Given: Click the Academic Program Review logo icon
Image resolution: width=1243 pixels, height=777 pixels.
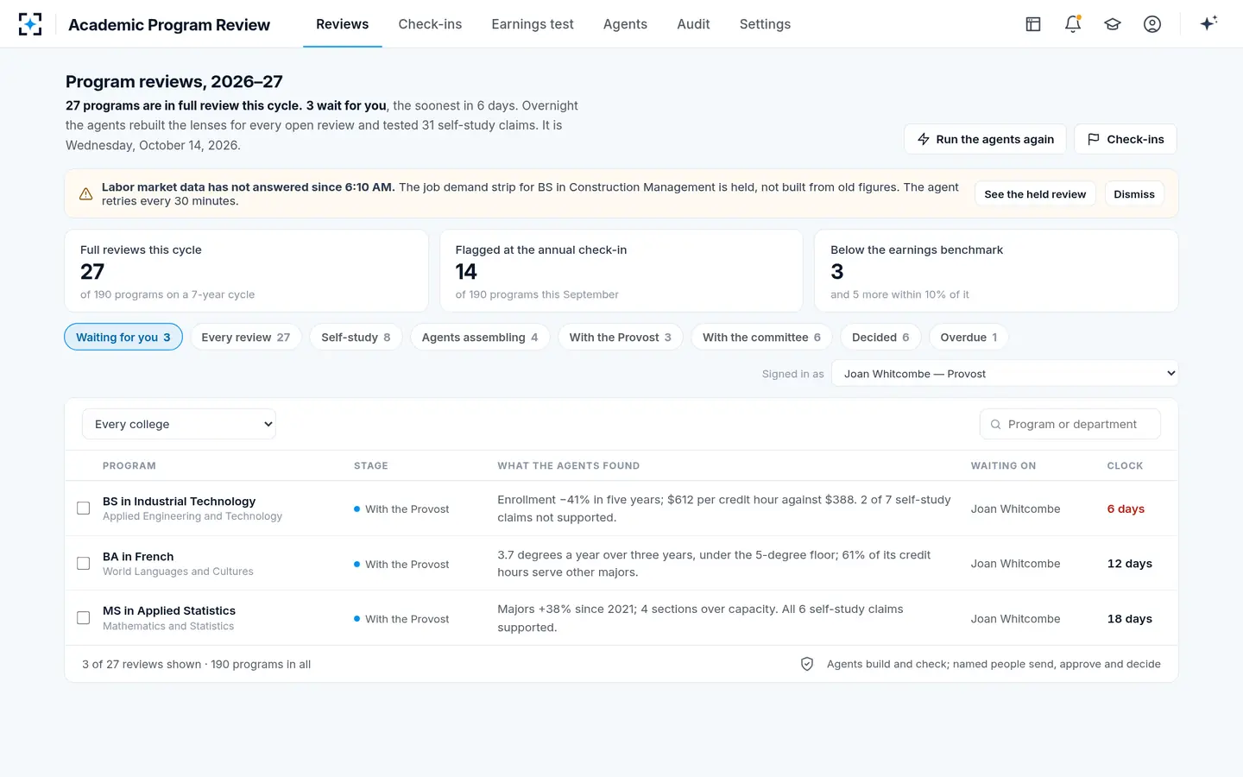Looking at the screenshot, I should tap(30, 24).
